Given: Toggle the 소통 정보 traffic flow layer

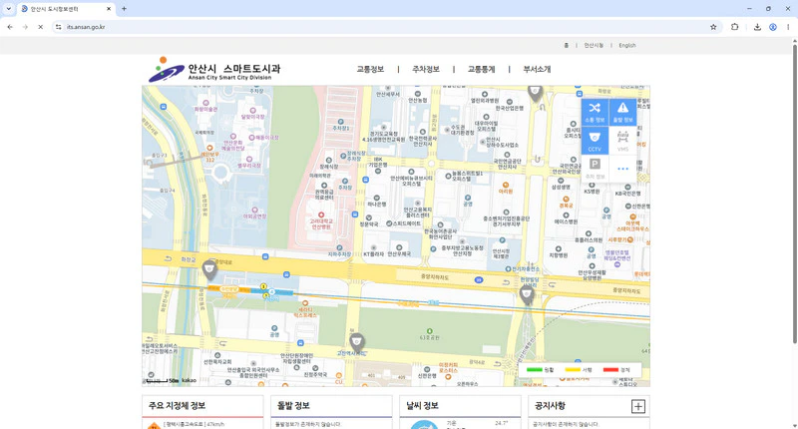Looking at the screenshot, I should click(x=595, y=112).
